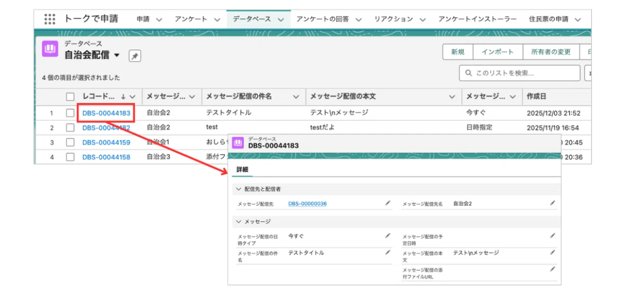Click the testだよ cell in row 2
The height and width of the screenshot is (289, 622).
coord(322,128)
